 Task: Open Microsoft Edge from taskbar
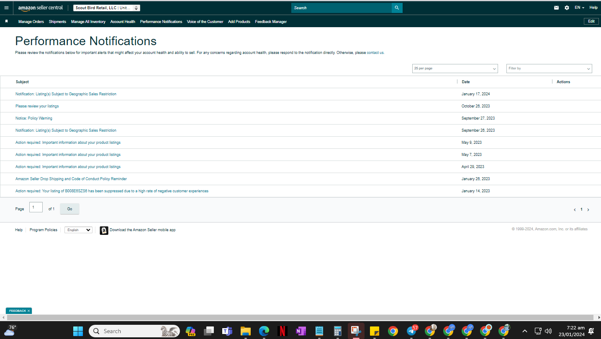tap(264, 331)
